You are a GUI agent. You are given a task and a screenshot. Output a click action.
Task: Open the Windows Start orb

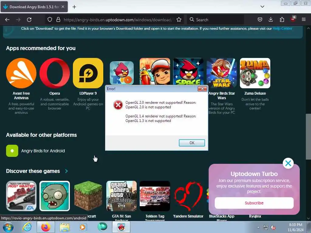coord(8,227)
